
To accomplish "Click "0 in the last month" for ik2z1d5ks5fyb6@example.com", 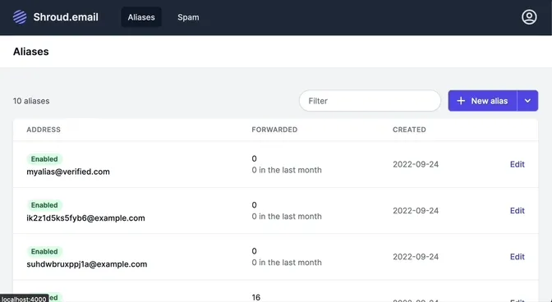I will click(287, 216).
